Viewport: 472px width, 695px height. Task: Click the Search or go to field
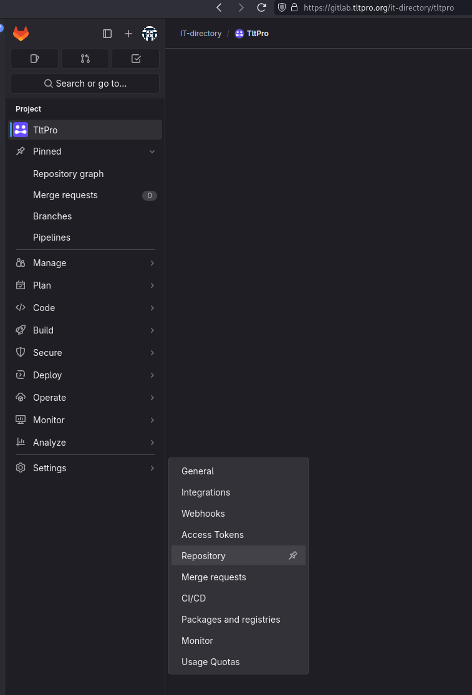85,84
